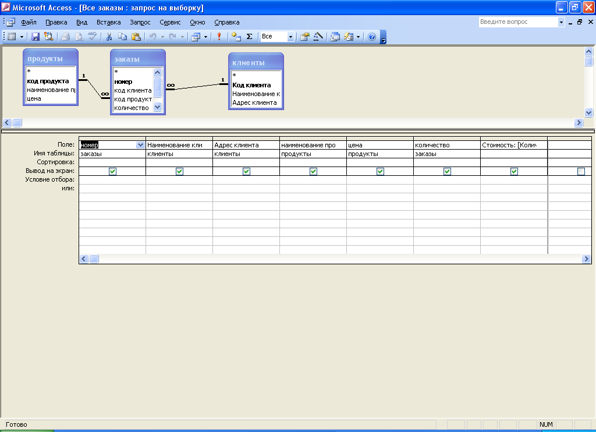Open the Файл menu
Viewport: 596px width, 432px height.
29,22
